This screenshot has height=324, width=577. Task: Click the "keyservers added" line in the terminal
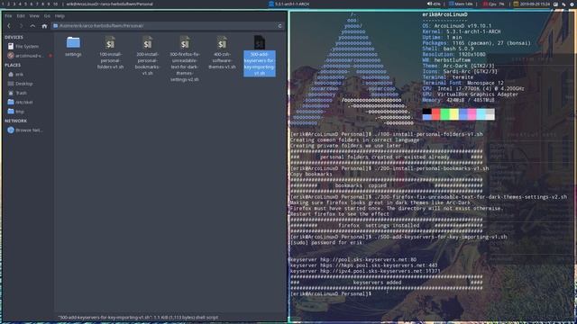tap(377, 283)
